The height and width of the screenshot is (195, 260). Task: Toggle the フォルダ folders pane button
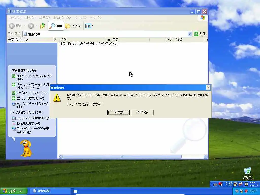point(73,26)
